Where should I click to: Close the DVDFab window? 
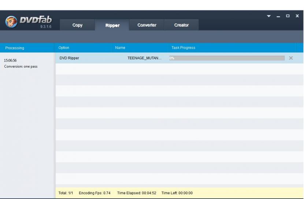[x=297, y=16]
